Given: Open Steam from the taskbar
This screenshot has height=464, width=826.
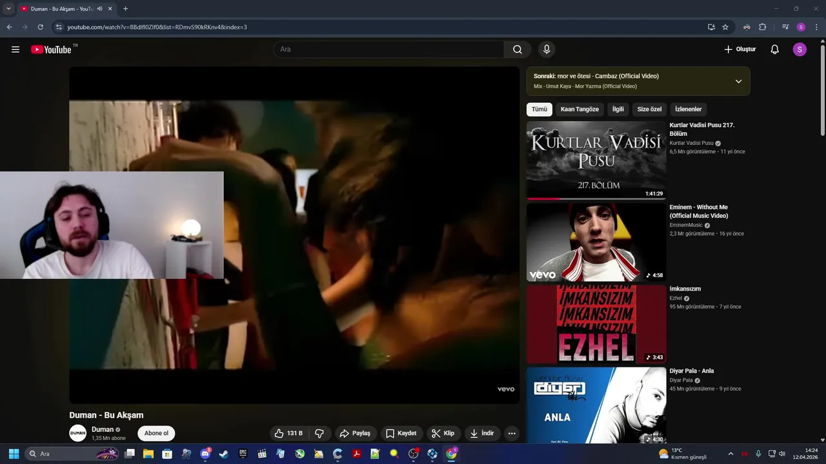Looking at the screenshot, I should coord(224,454).
